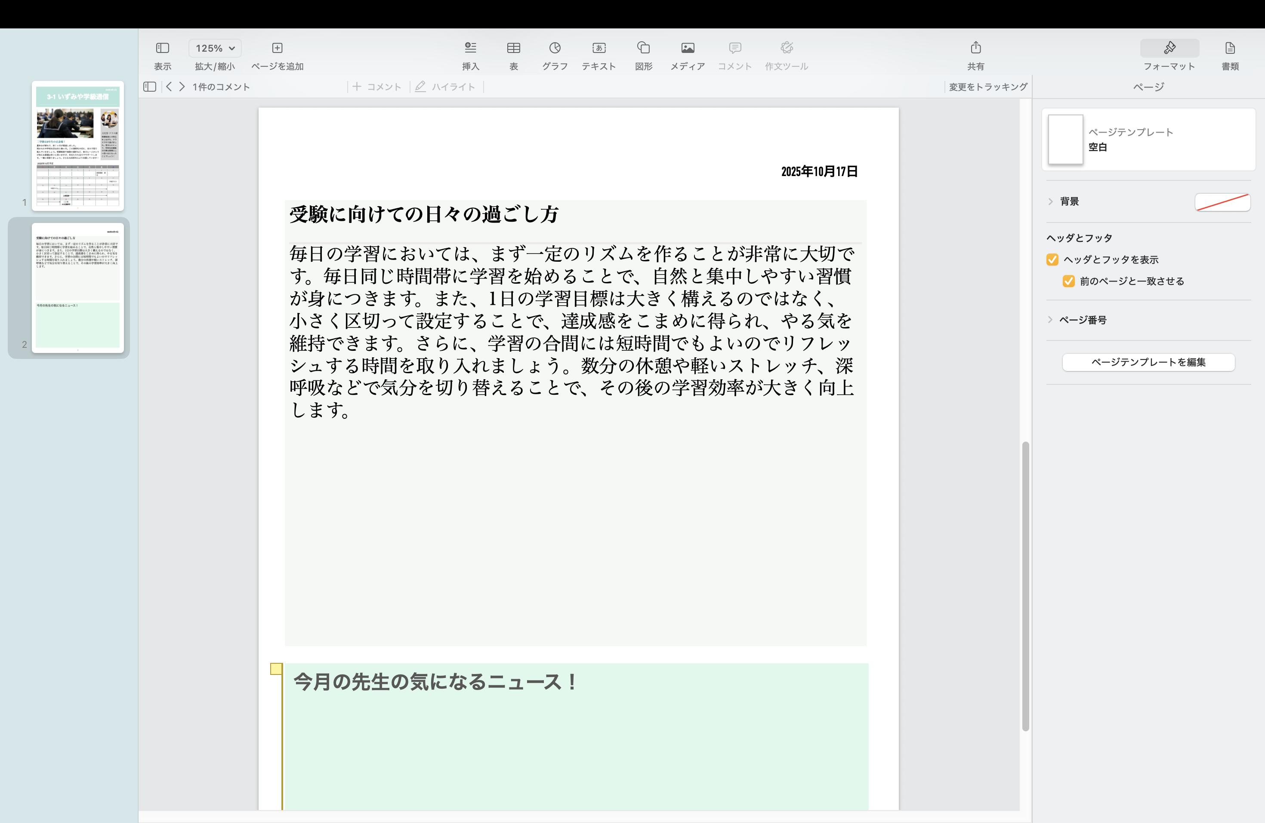The image size is (1265, 823).
Task: Uncheck ヘッダとフッタを表示 checkbox
Action: [1052, 260]
